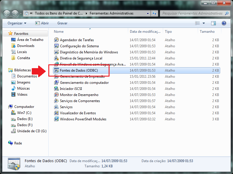Screen dimensions: 233x174
Task: Click the breadcrumb overflow chevrons
Action: coord(31,13)
